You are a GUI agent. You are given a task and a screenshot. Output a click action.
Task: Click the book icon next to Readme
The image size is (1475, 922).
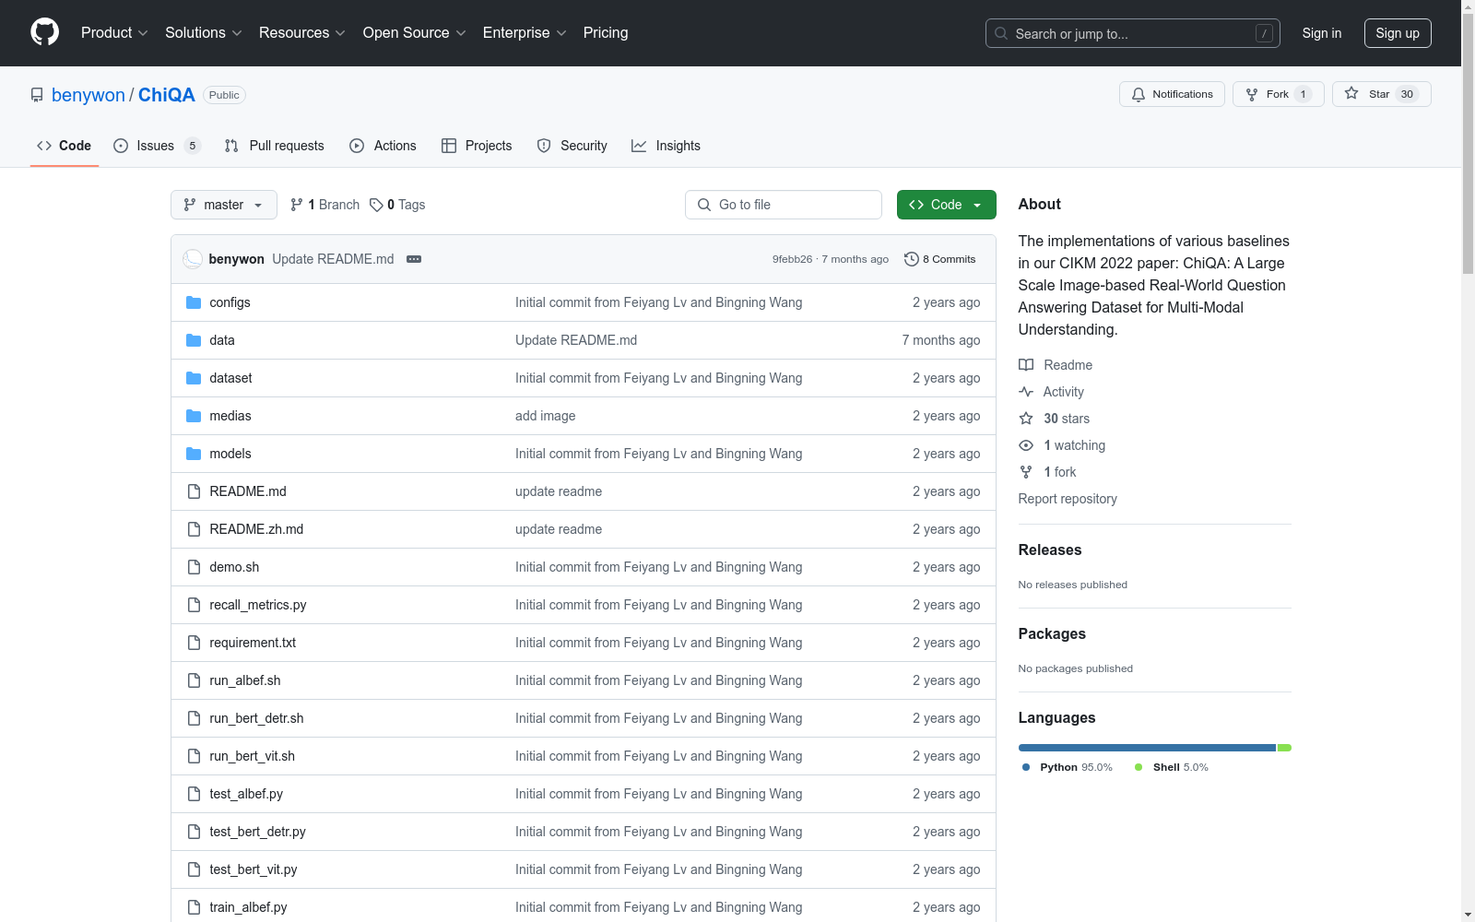click(x=1026, y=365)
